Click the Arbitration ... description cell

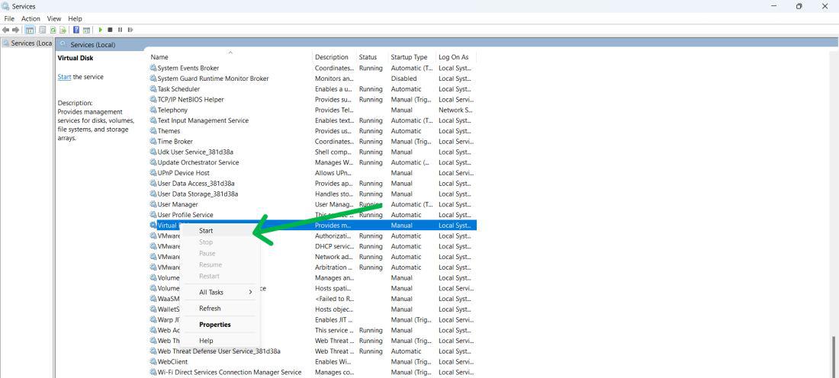(x=333, y=267)
